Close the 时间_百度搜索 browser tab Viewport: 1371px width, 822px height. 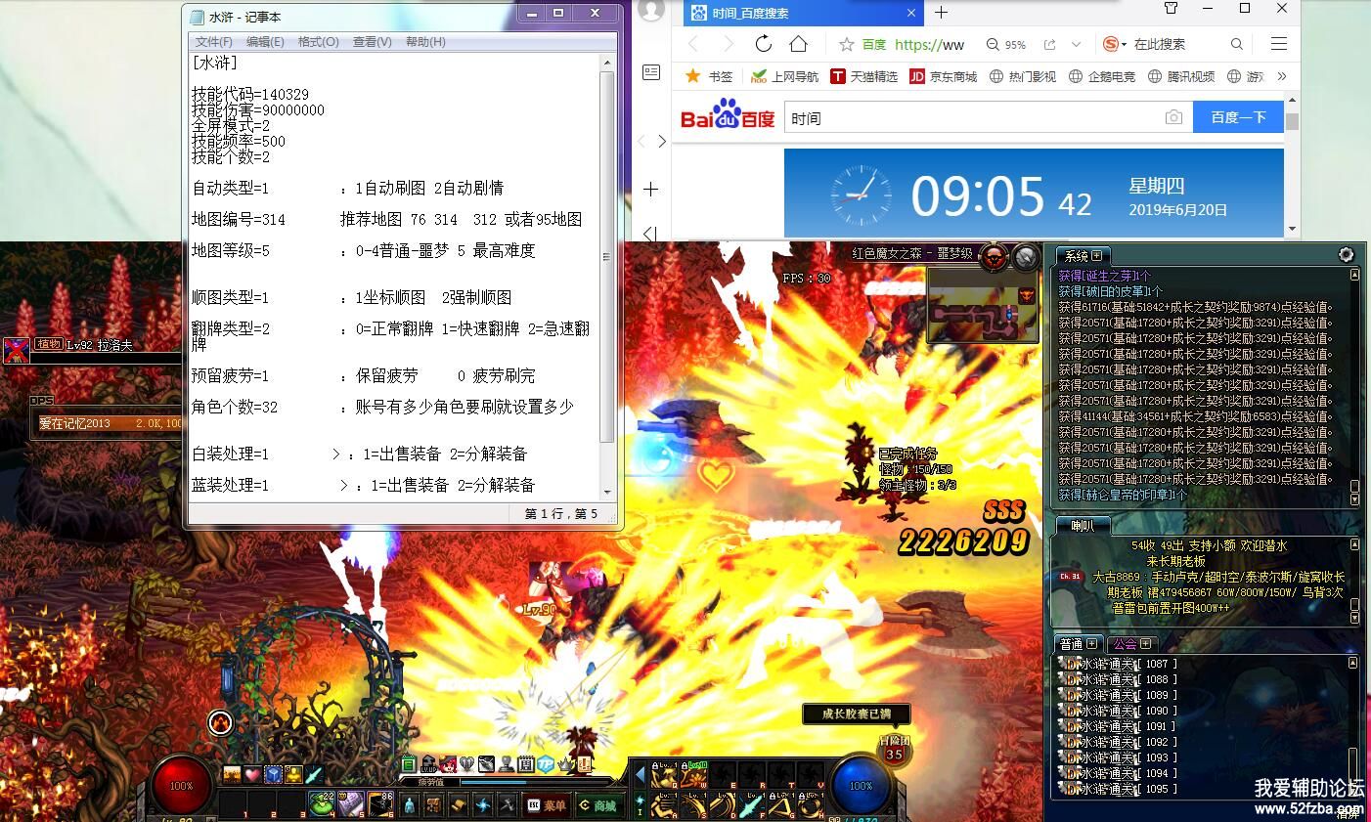(x=911, y=13)
